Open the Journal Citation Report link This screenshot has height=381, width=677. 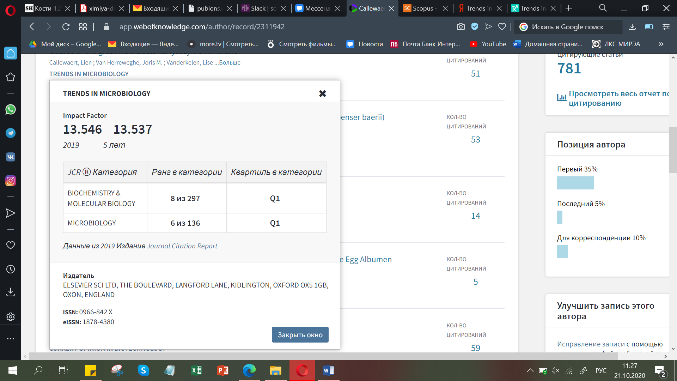coord(182,246)
